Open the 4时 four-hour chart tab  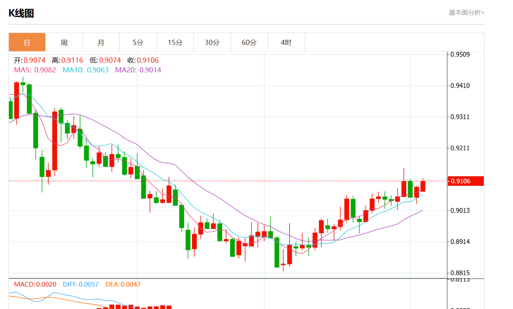(286, 42)
